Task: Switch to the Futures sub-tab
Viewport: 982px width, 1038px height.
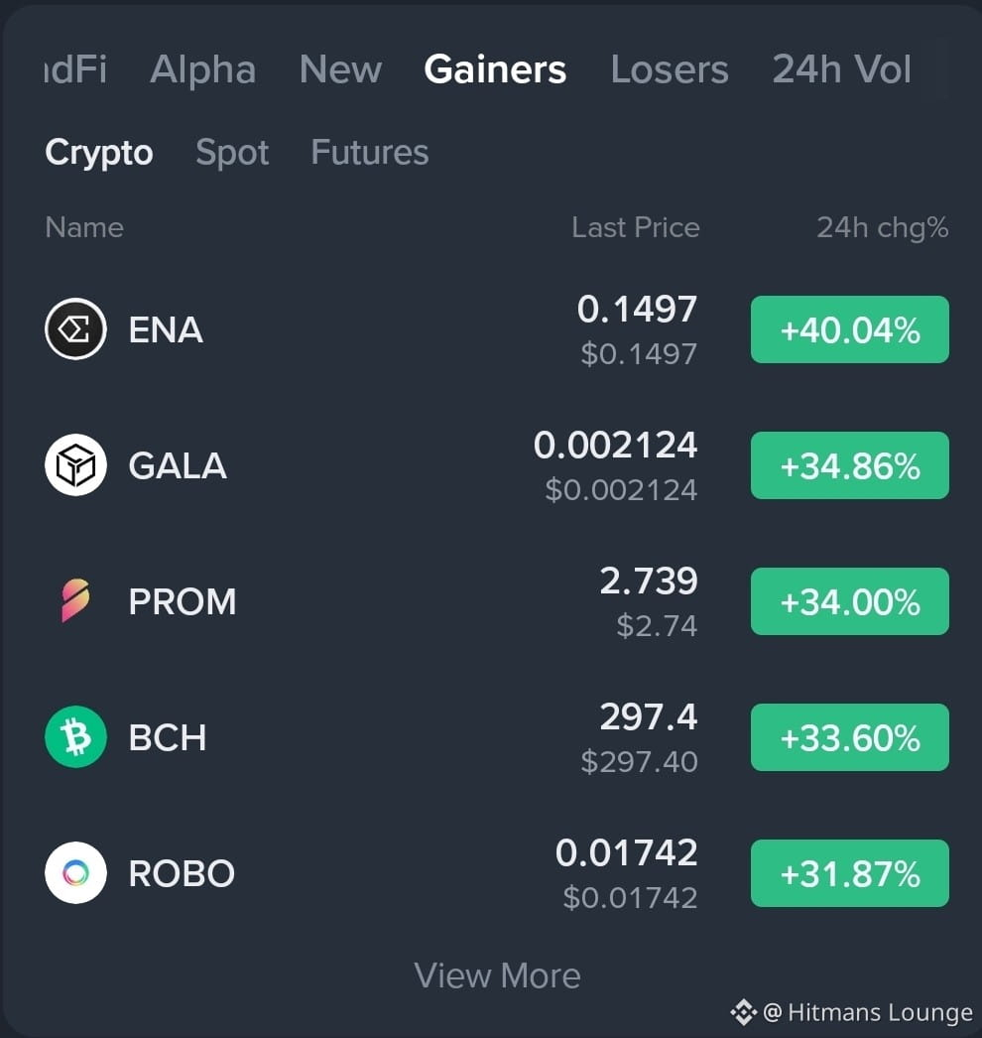Action: click(370, 152)
